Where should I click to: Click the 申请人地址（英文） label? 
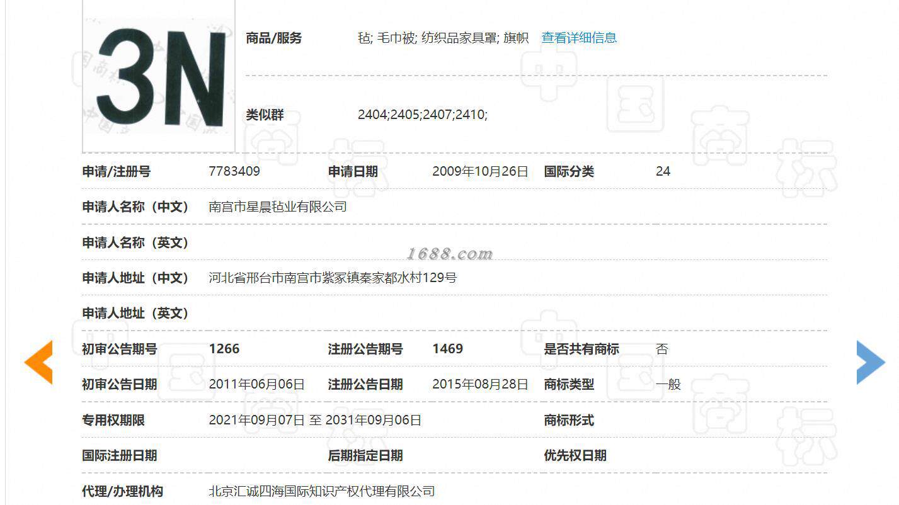135,313
